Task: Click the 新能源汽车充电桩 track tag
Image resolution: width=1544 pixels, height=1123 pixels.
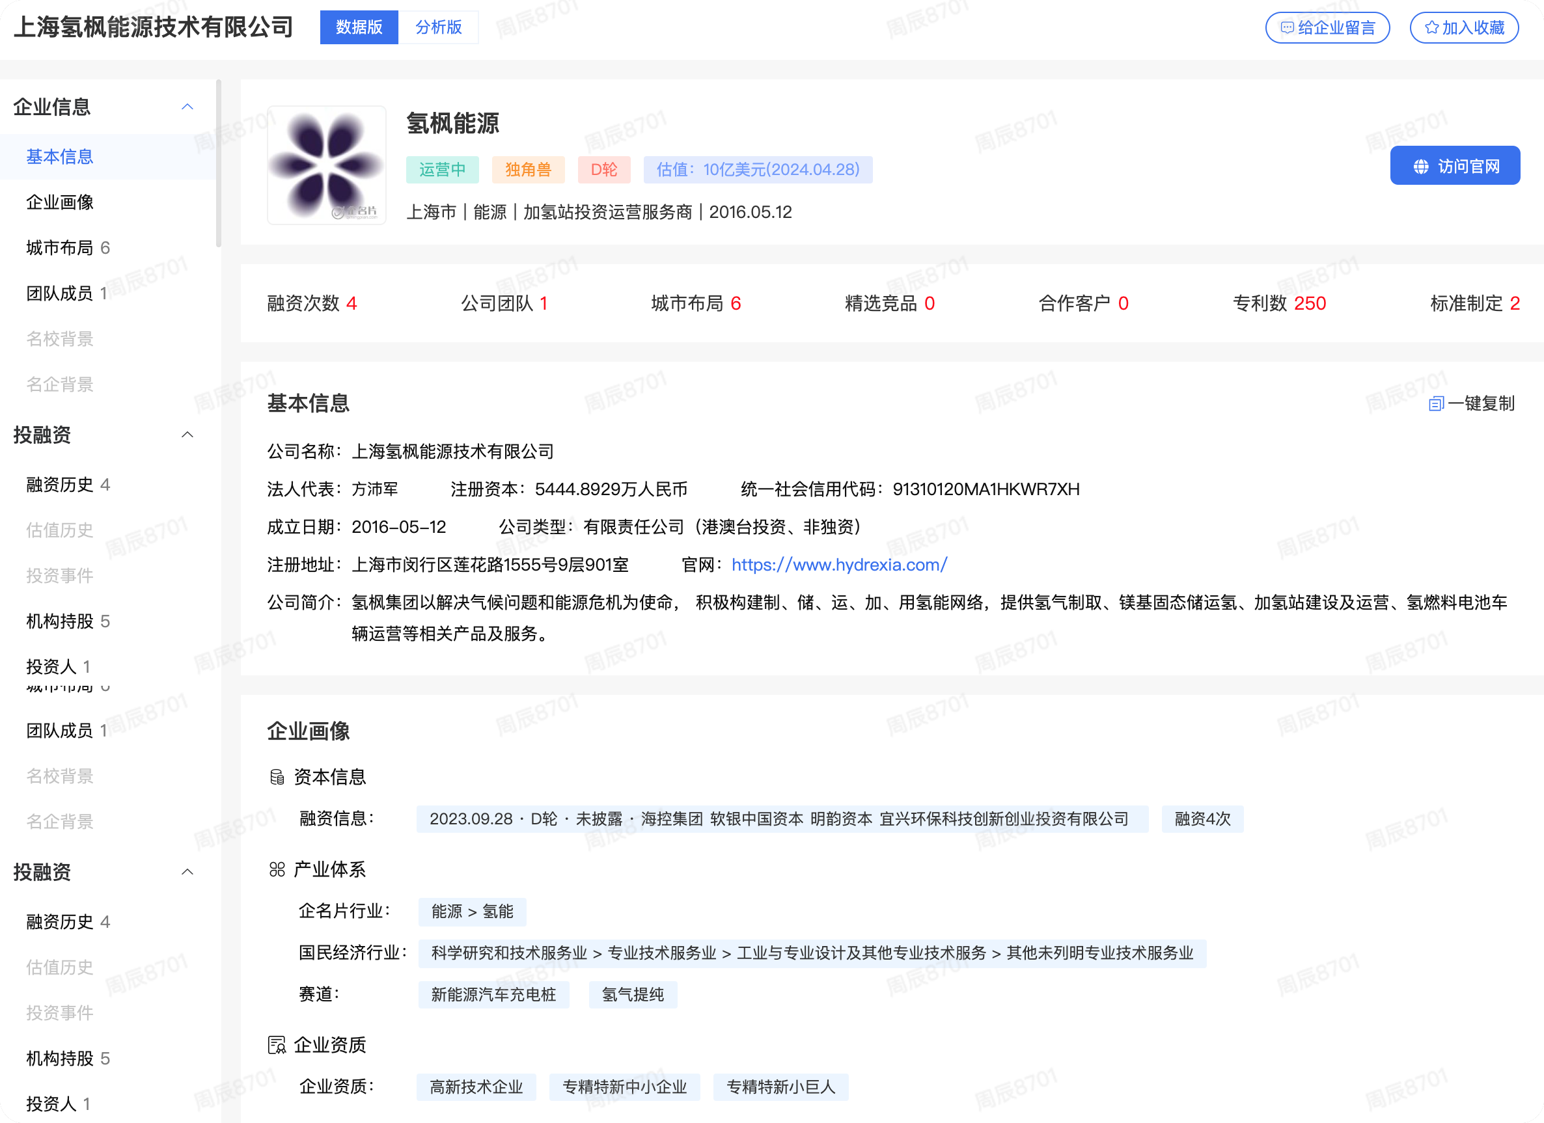Action: coord(493,995)
